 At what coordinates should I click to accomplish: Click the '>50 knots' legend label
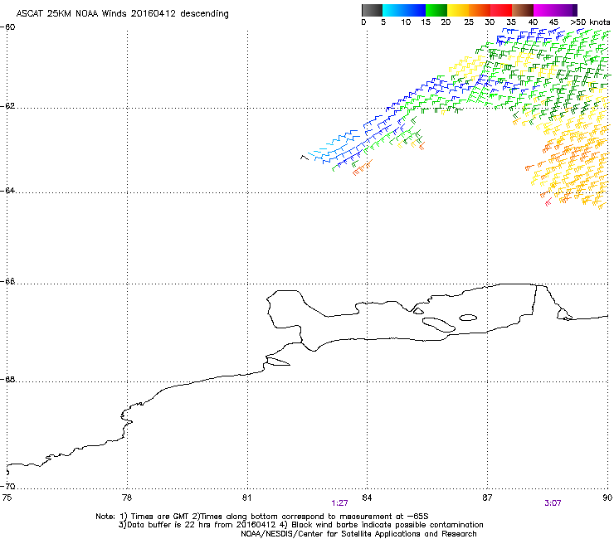[591, 22]
